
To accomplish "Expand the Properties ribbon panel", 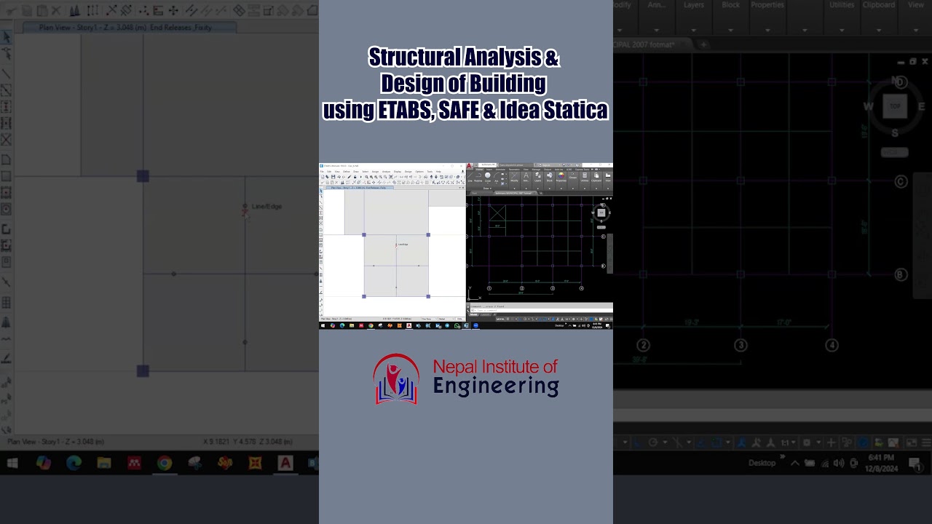I will [x=767, y=30].
